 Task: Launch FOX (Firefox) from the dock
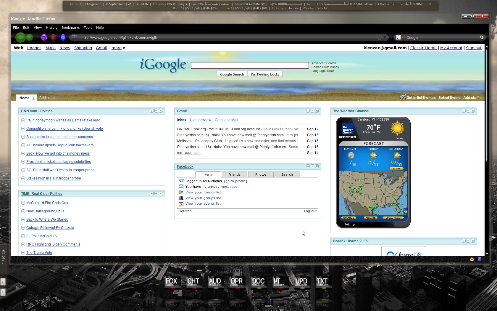[171, 282]
